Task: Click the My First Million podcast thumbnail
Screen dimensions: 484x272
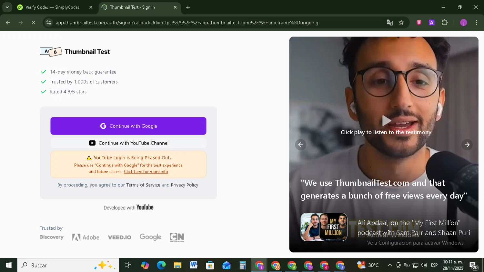Action: pyautogui.click(x=324, y=227)
